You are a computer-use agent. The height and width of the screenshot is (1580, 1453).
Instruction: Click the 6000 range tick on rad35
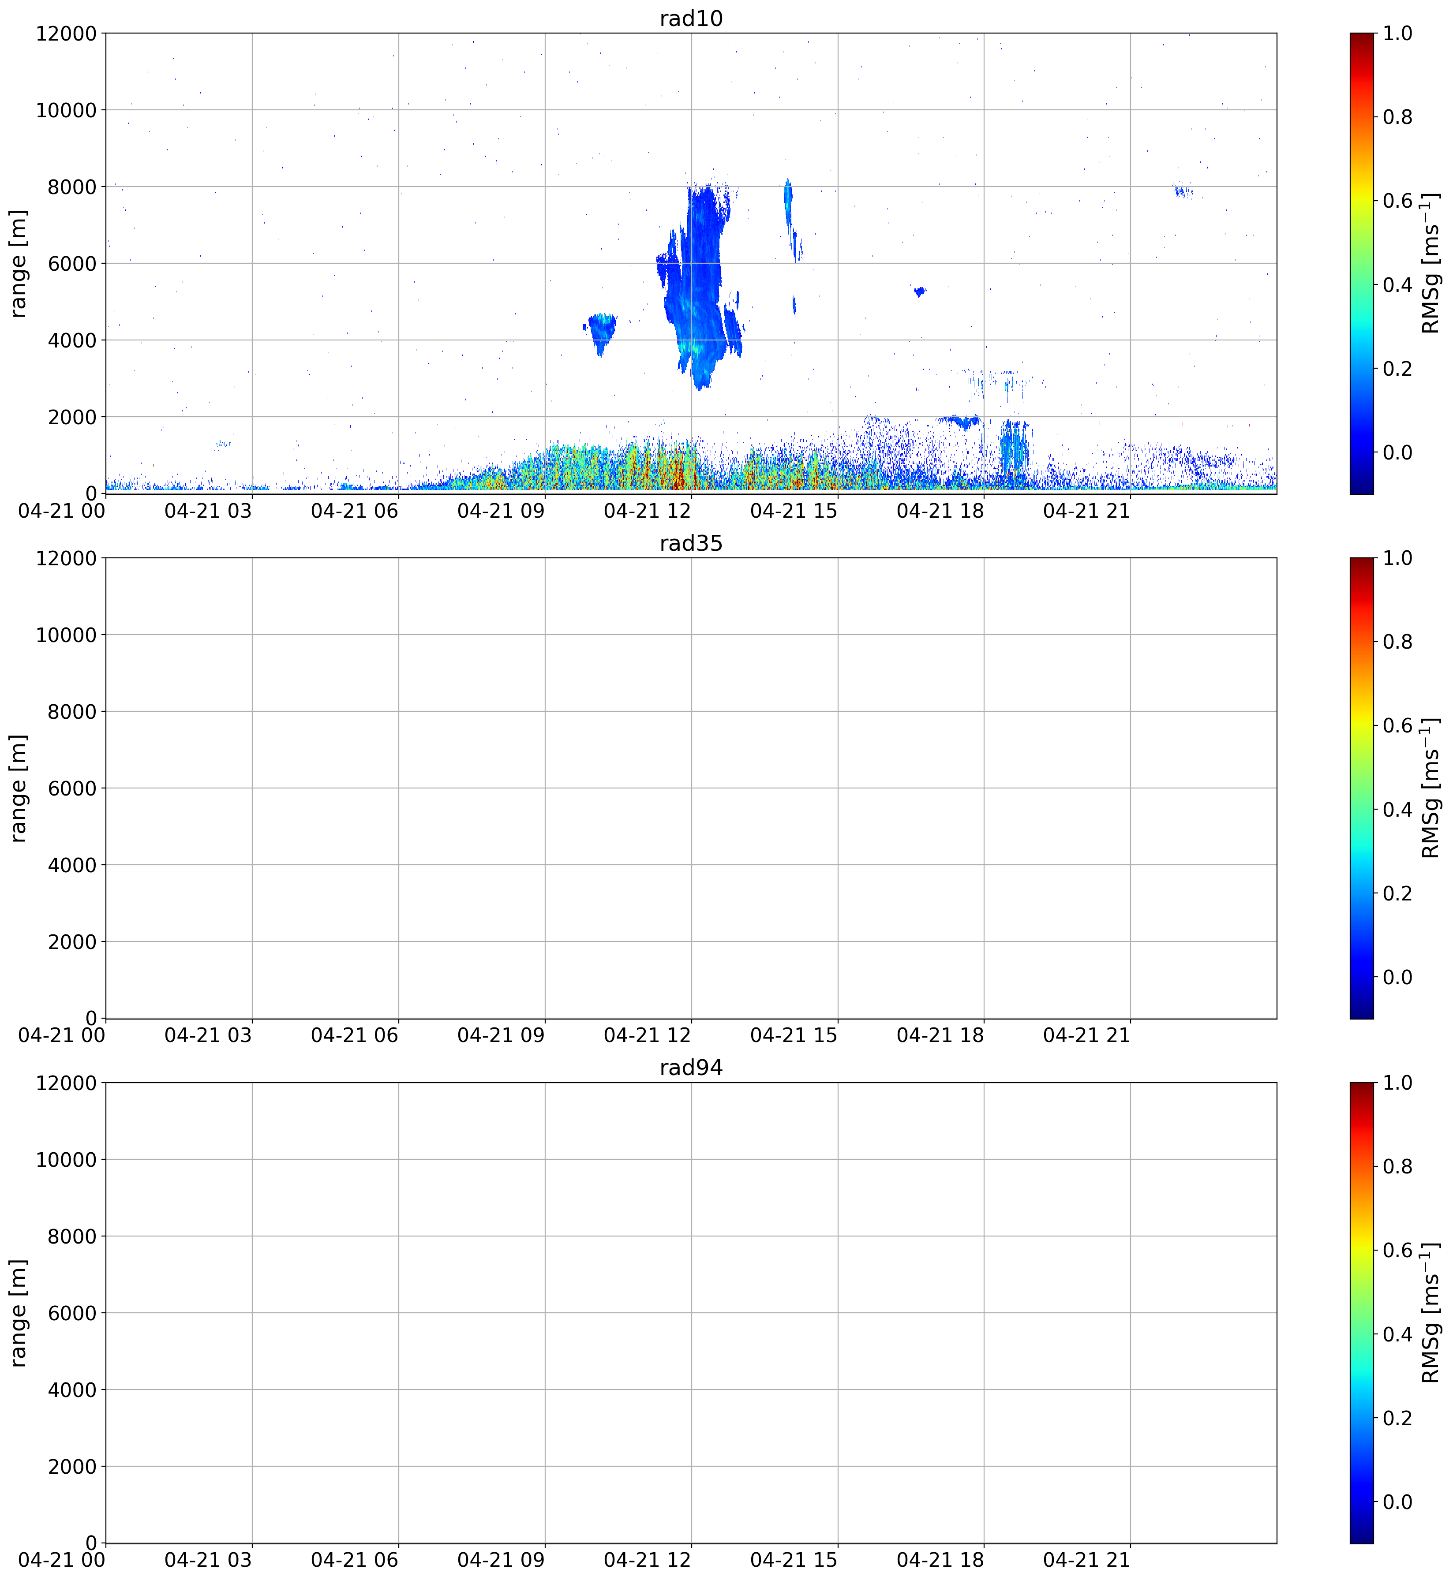pyautogui.click(x=72, y=788)
